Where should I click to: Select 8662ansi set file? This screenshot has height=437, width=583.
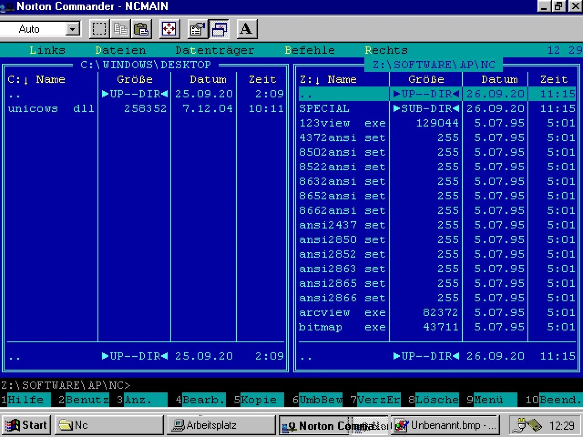click(x=437, y=210)
